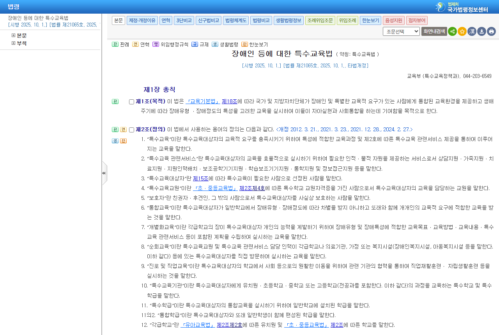Open the 법령체계도 tab
Image resolution: width=499 pixels, height=335 pixels.
(x=236, y=21)
